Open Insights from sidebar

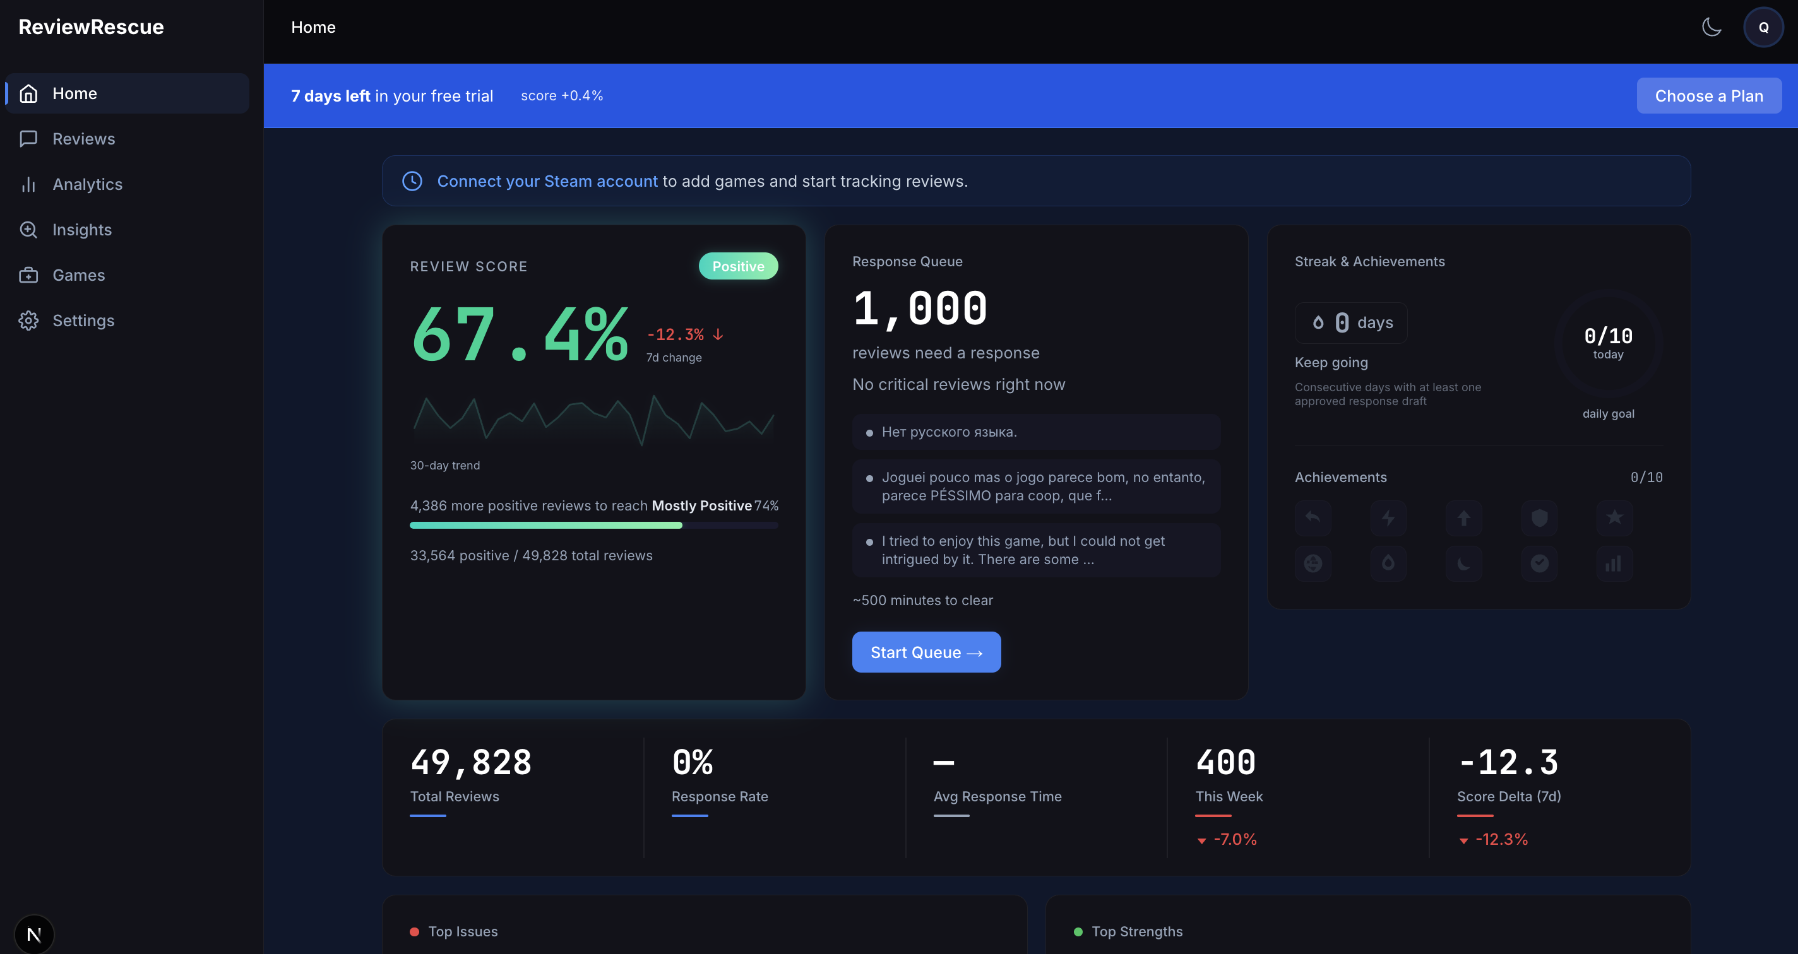pos(81,230)
